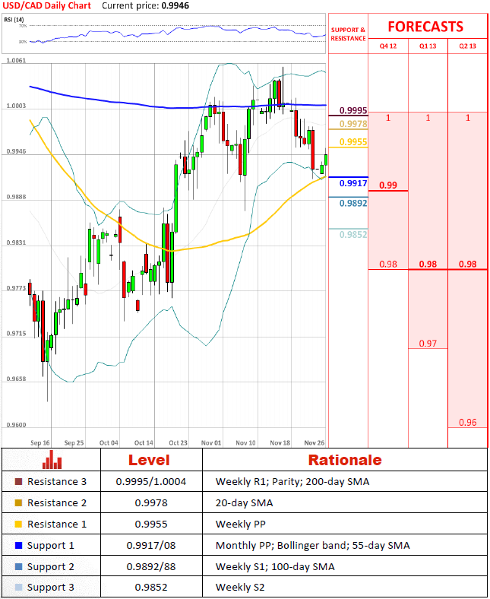Select the Resistance 3 dark red swatch
The image size is (490, 599).
[x=18, y=481]
